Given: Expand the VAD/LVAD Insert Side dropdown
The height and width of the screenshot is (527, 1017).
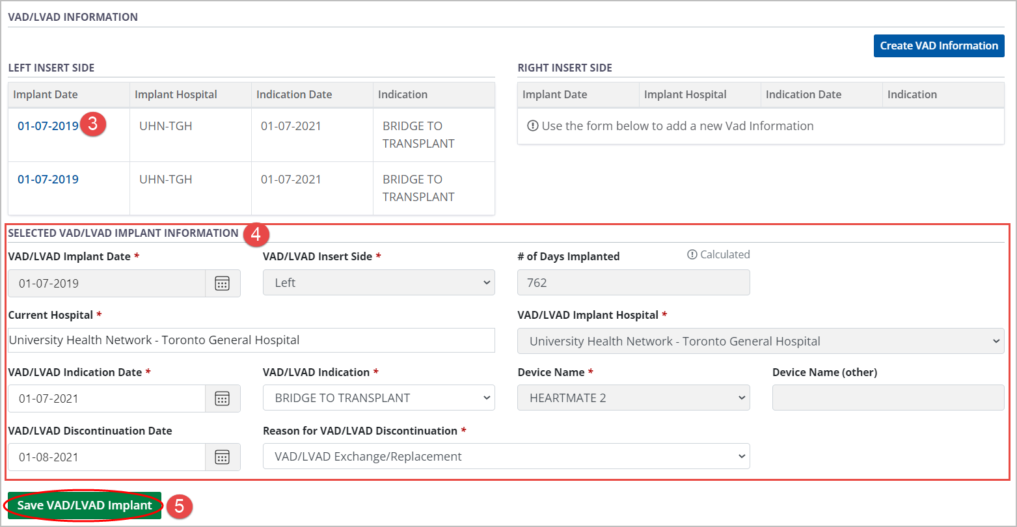Looking at the screenshot, I should pos(379,283).
